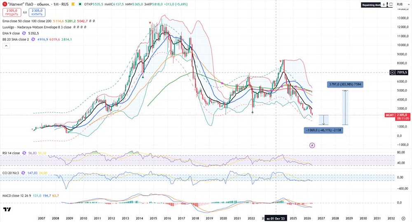The width and height of the screenshot is (412, 222).
Task: Click the yellow flag marker next to symbol name
Action: coord(73,4)
